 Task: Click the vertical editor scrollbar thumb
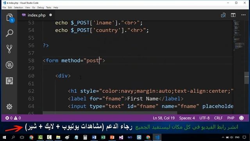[246, 78]
